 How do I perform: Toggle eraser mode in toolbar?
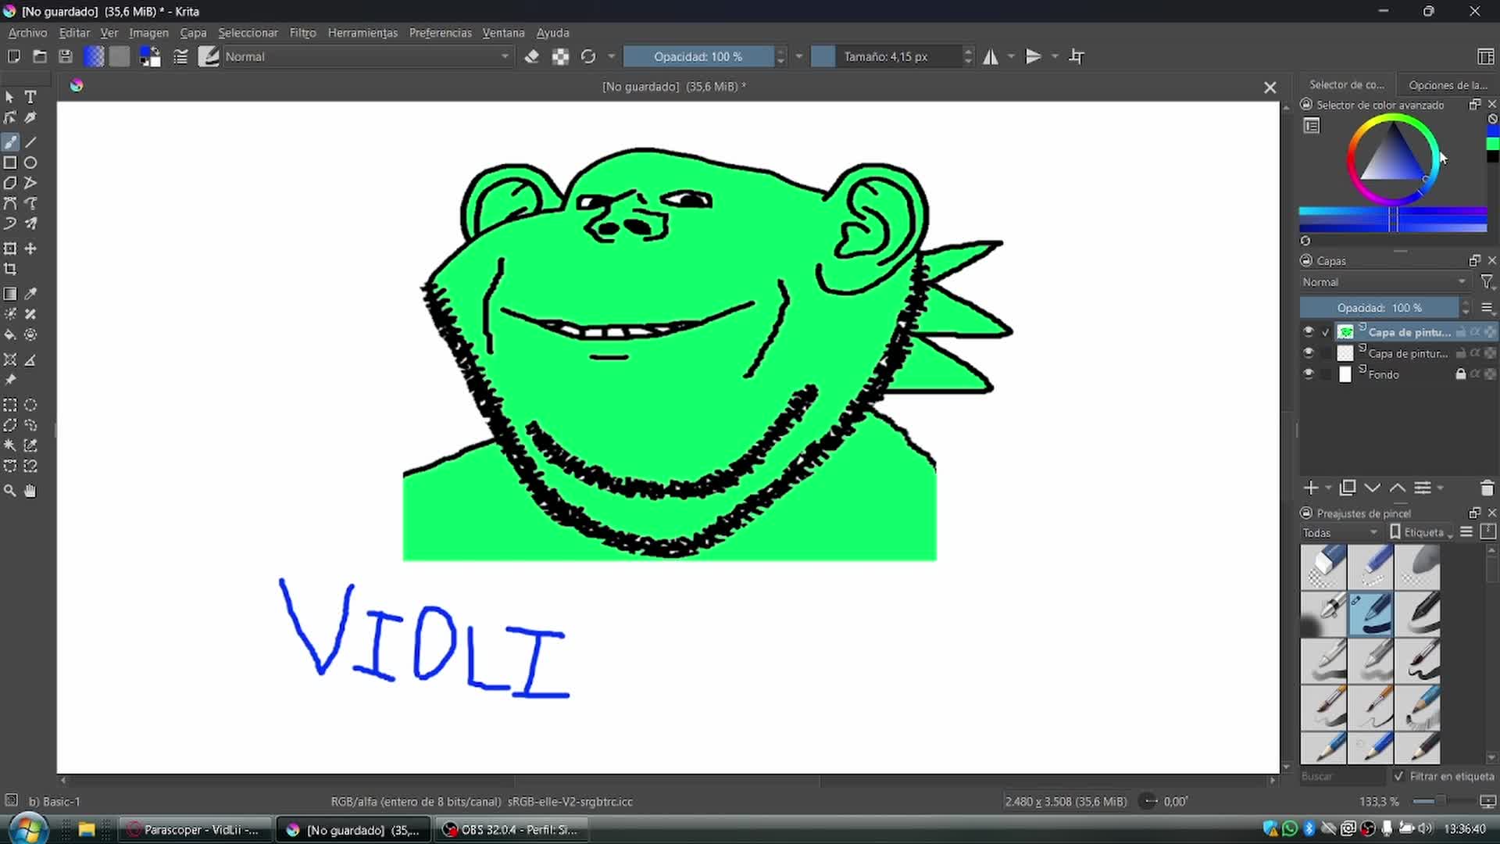tap(532, 56)
